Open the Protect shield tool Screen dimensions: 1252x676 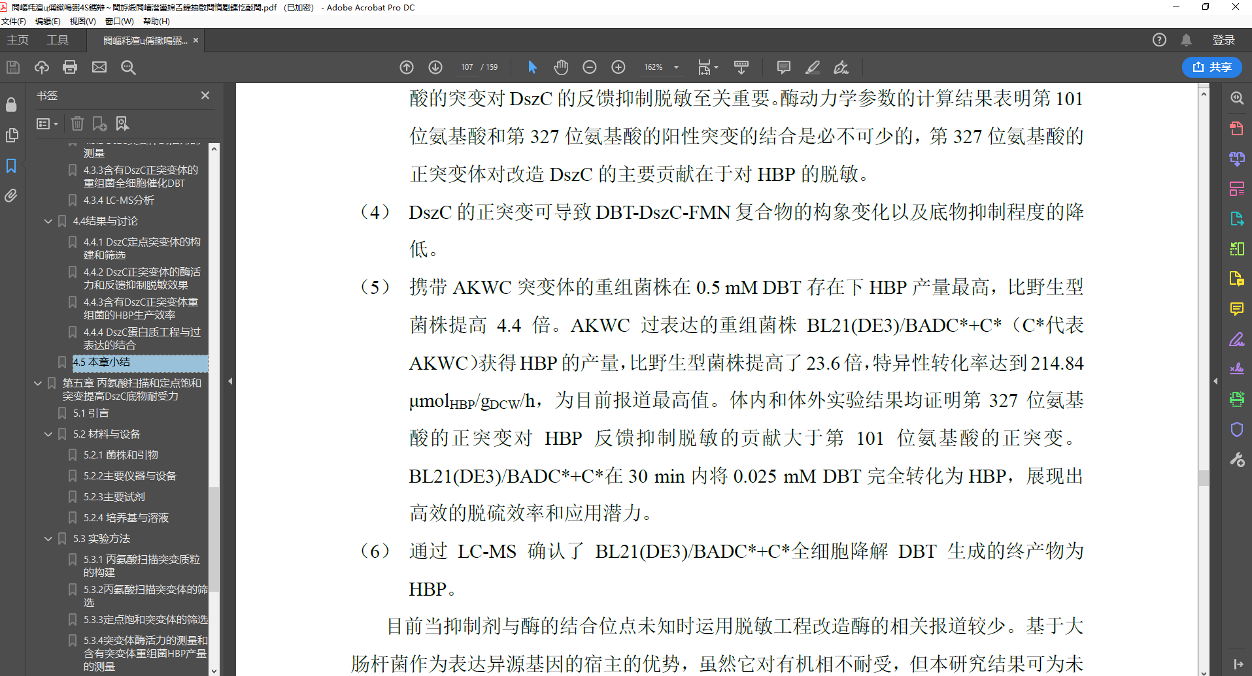(x=1236, y=429)
